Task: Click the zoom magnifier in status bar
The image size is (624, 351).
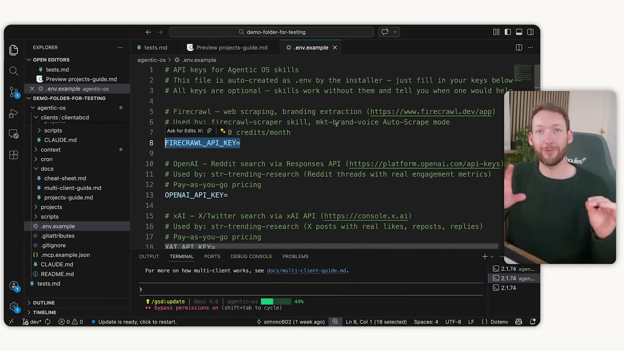Action: (x=335, y=322)
